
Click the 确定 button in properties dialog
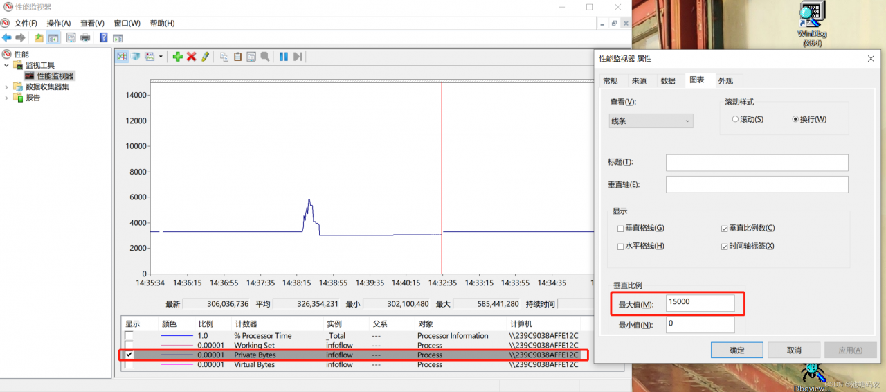pos(737,350)
